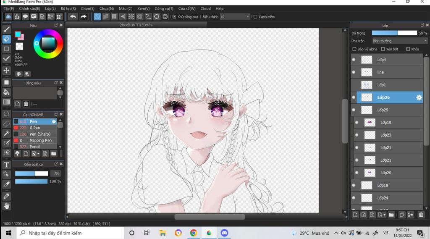Select the G Pen brush

point(35,128)
